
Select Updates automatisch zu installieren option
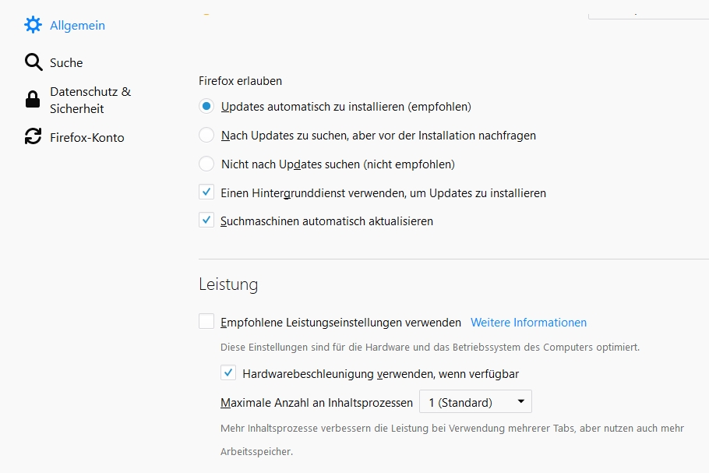click(206, 106)
